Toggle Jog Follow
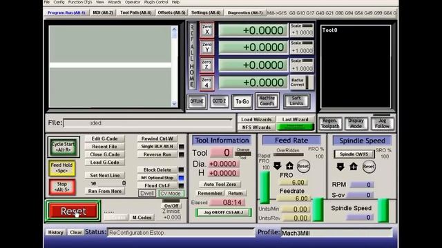Screen dimensions: 442x248 pyautogui.click(x=382, y=123)
